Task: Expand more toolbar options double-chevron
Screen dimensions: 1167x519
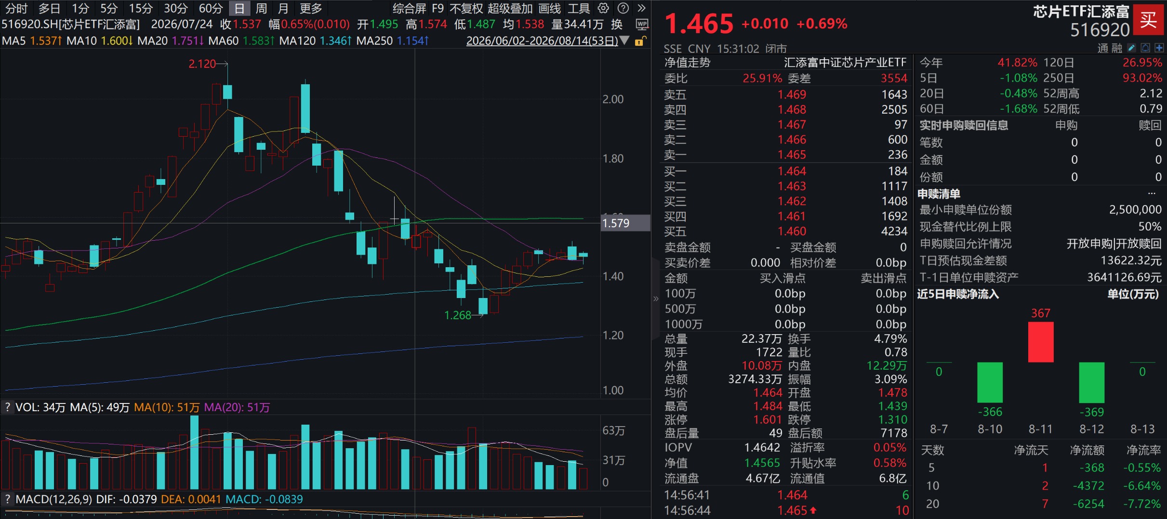Action: (x=641, y=8)
